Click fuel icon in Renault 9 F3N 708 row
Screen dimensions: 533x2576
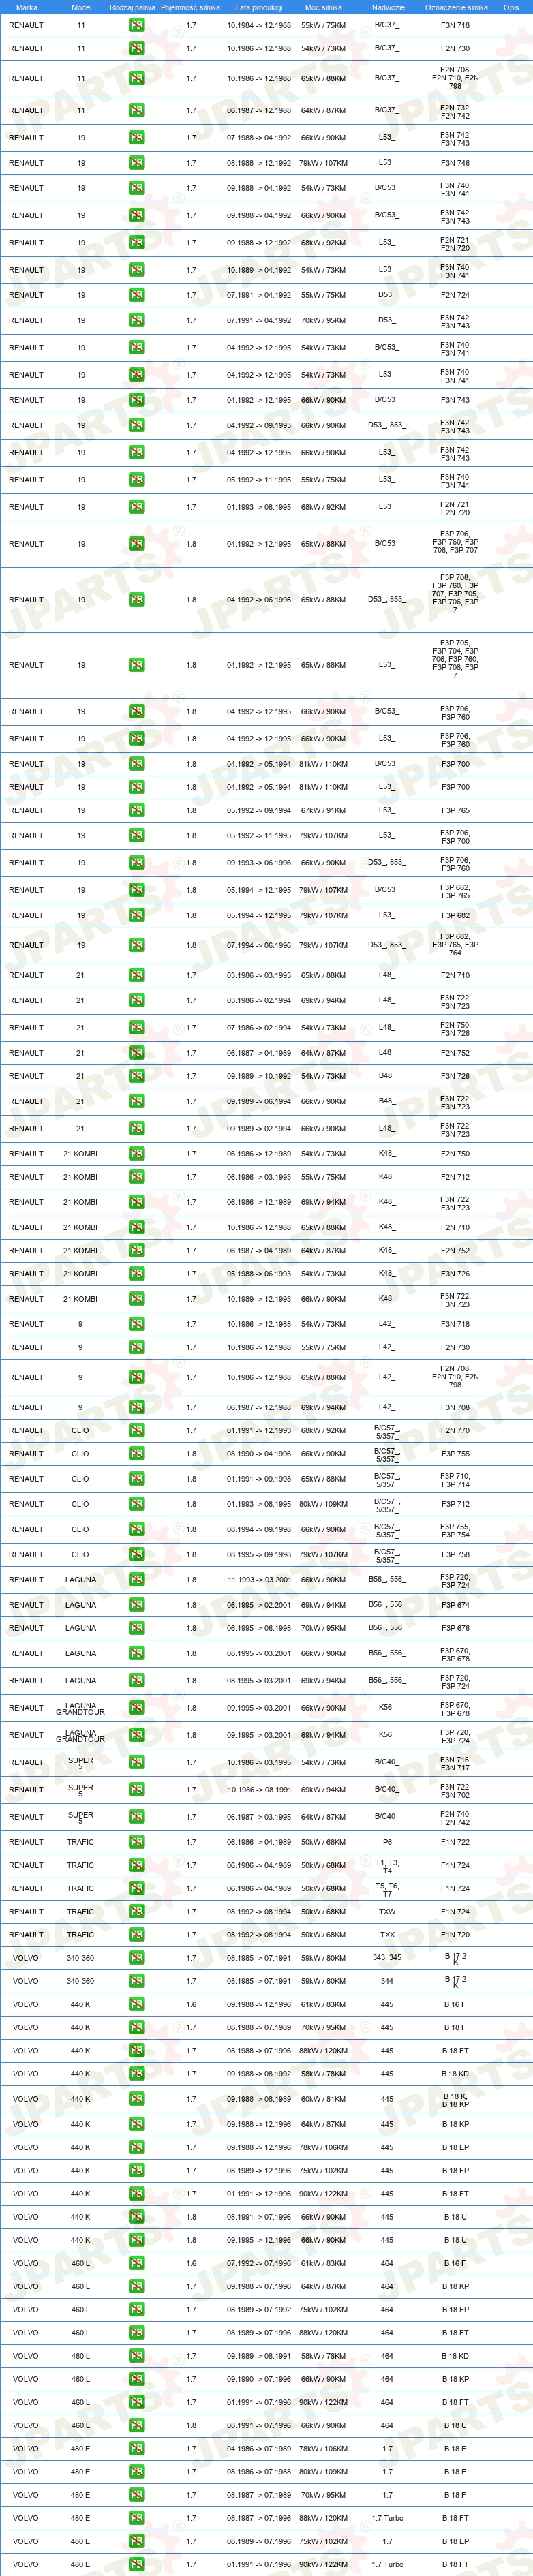[x=137, y=1407]
